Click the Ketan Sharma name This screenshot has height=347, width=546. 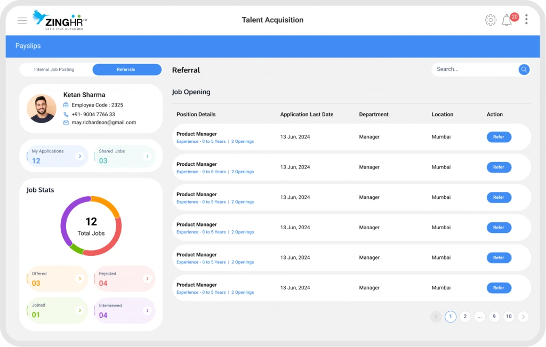(84, 95)
